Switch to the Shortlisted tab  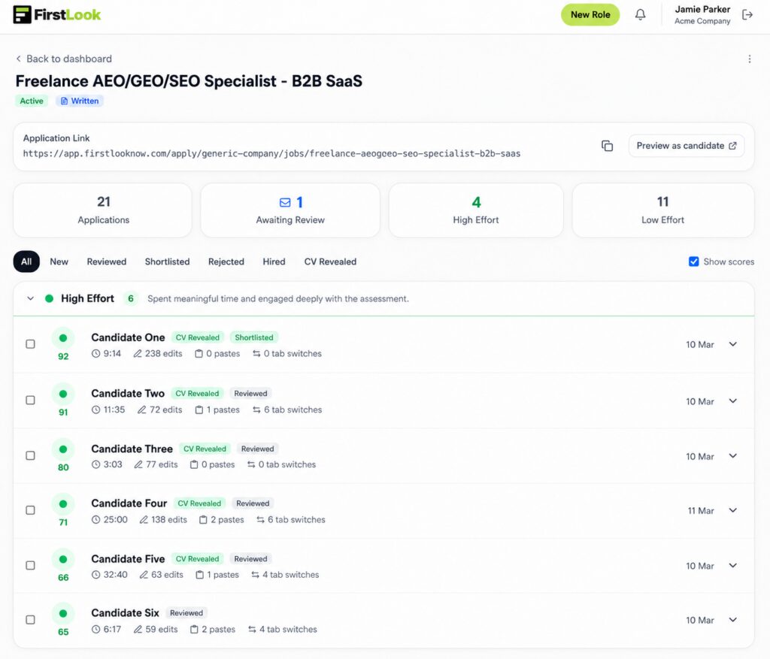click(x=167, y=261)
